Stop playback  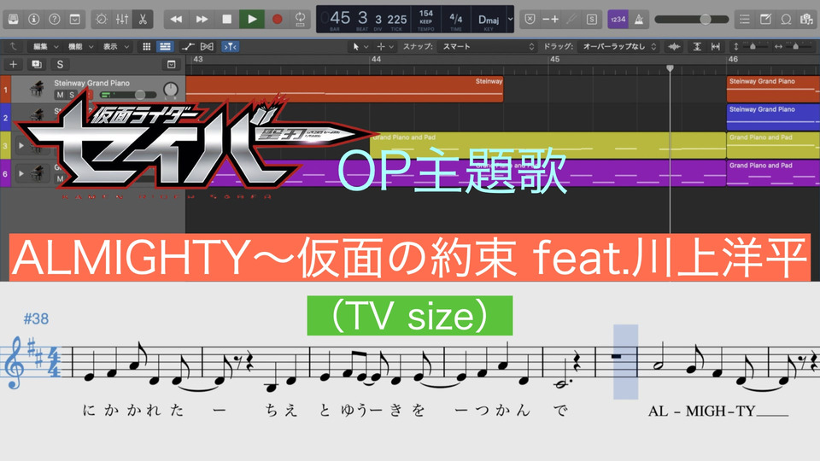click(x=226, y=20)
